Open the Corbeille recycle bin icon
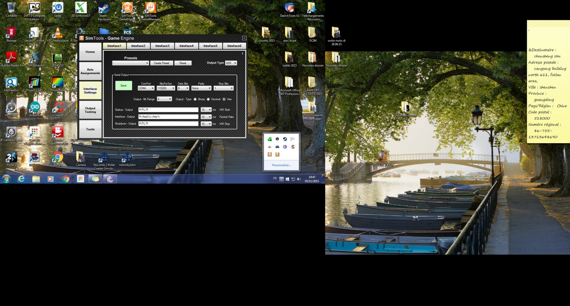 click(x=11, y=10)
